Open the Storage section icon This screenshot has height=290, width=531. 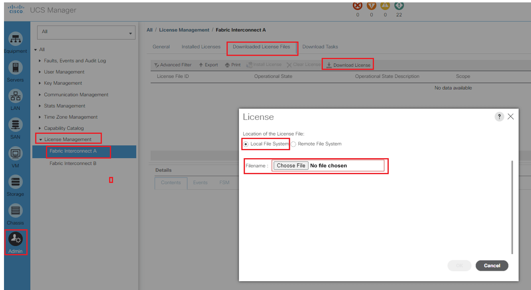(x=16, y=182)
